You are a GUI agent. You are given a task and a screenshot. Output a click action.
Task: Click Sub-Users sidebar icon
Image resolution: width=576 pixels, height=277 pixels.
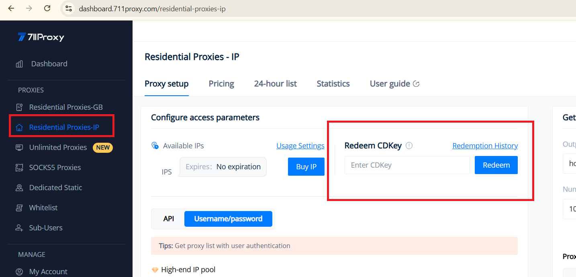19,228
